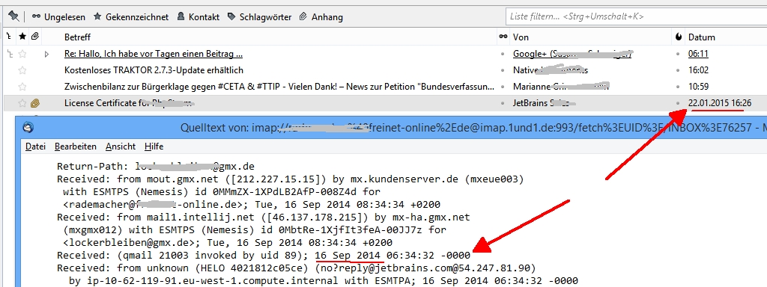Screen dimensions: 767x287
Task: Click the line Received: (qmail 21003 invoked
Action: (x=264, y=256)
